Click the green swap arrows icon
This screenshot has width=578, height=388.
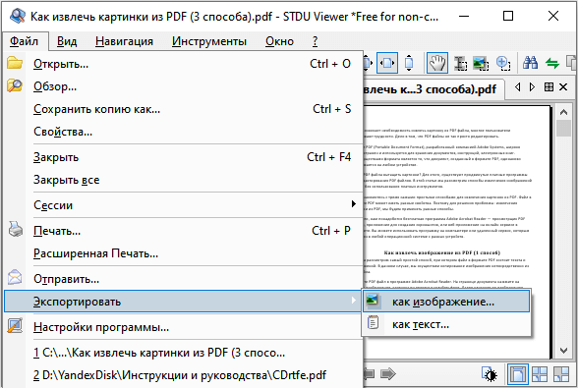552,64
